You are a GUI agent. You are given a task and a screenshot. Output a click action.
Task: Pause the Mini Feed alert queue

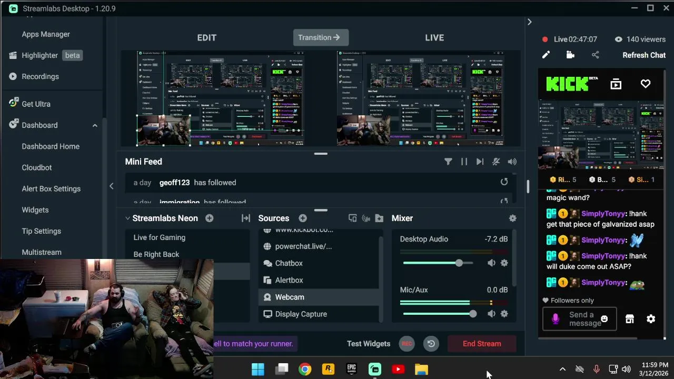click(464, 162)
